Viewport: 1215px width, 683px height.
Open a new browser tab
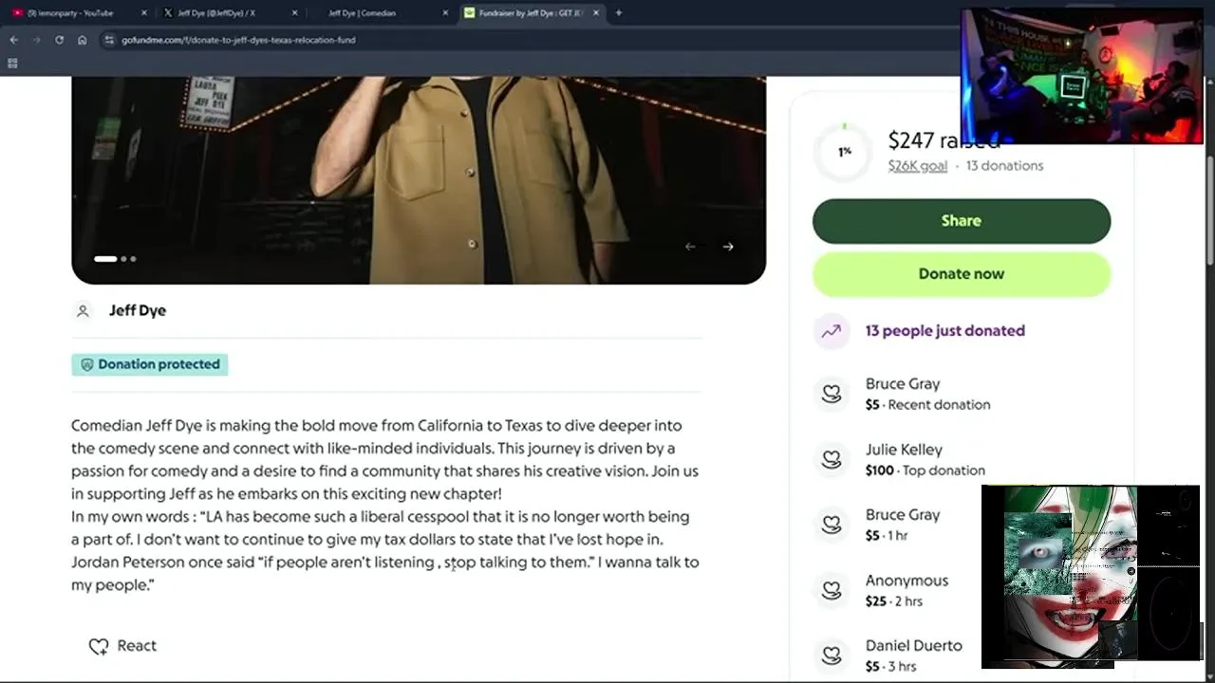pyautogui.click(x=619, y=13)
